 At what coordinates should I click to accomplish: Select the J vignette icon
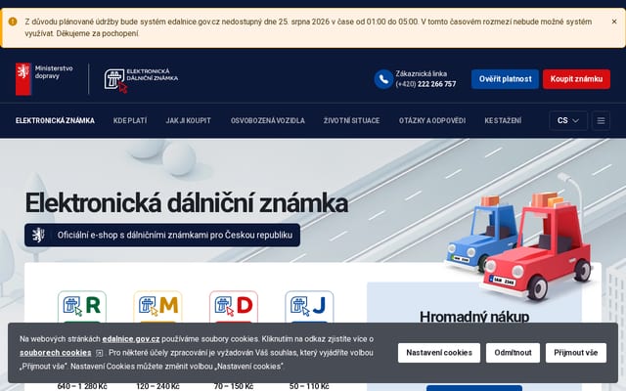(309, 306)
